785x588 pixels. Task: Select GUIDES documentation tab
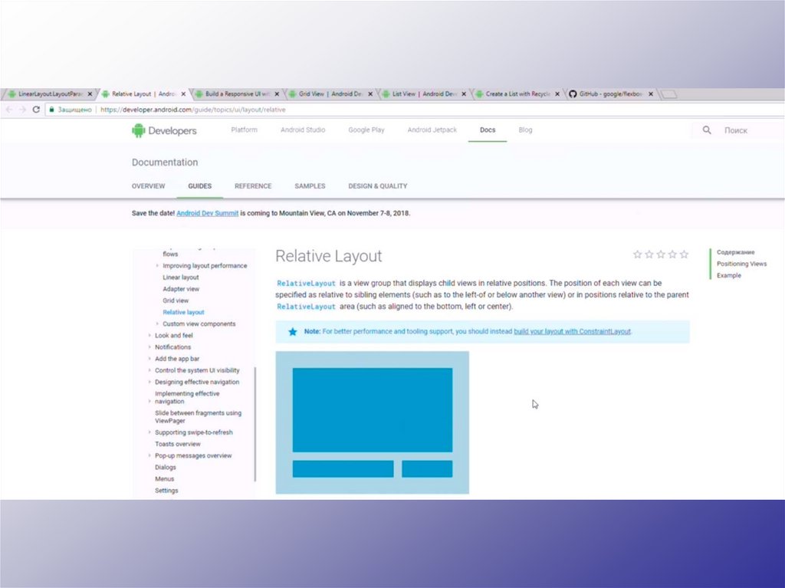(200, 186)
